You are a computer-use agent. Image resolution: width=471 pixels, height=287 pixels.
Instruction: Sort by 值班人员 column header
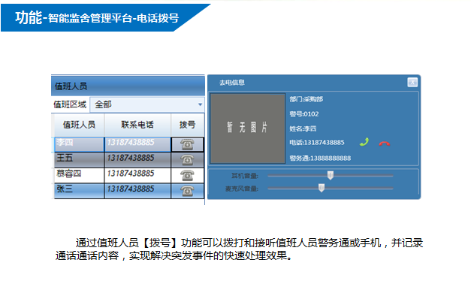[79, 125]
